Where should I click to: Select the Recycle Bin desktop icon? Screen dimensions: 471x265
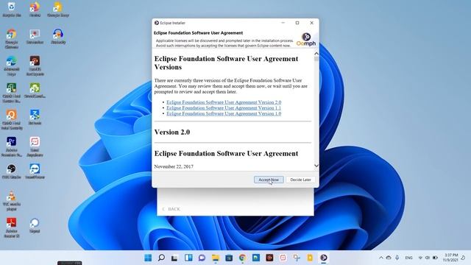[x=12, y=9]
